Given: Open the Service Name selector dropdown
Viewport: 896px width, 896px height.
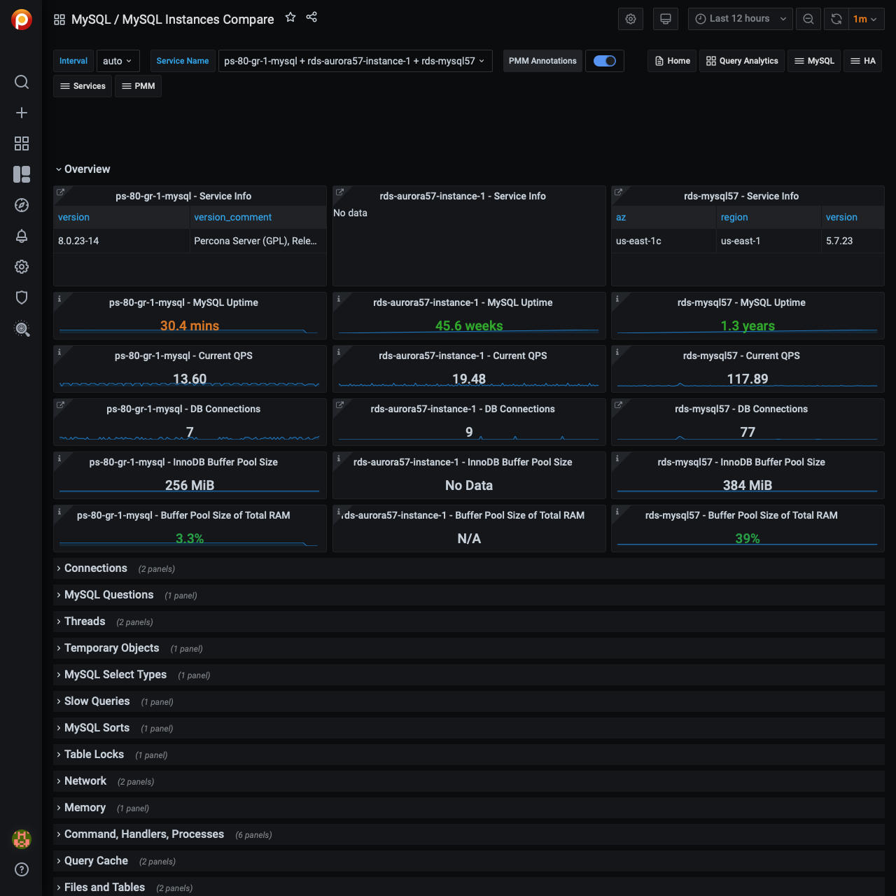Looking at the screenshot, I should 354,61.
